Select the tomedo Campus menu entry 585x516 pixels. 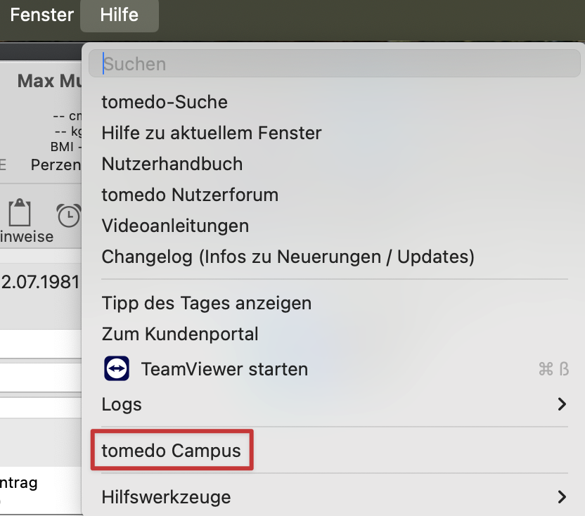tap(172, 451)
